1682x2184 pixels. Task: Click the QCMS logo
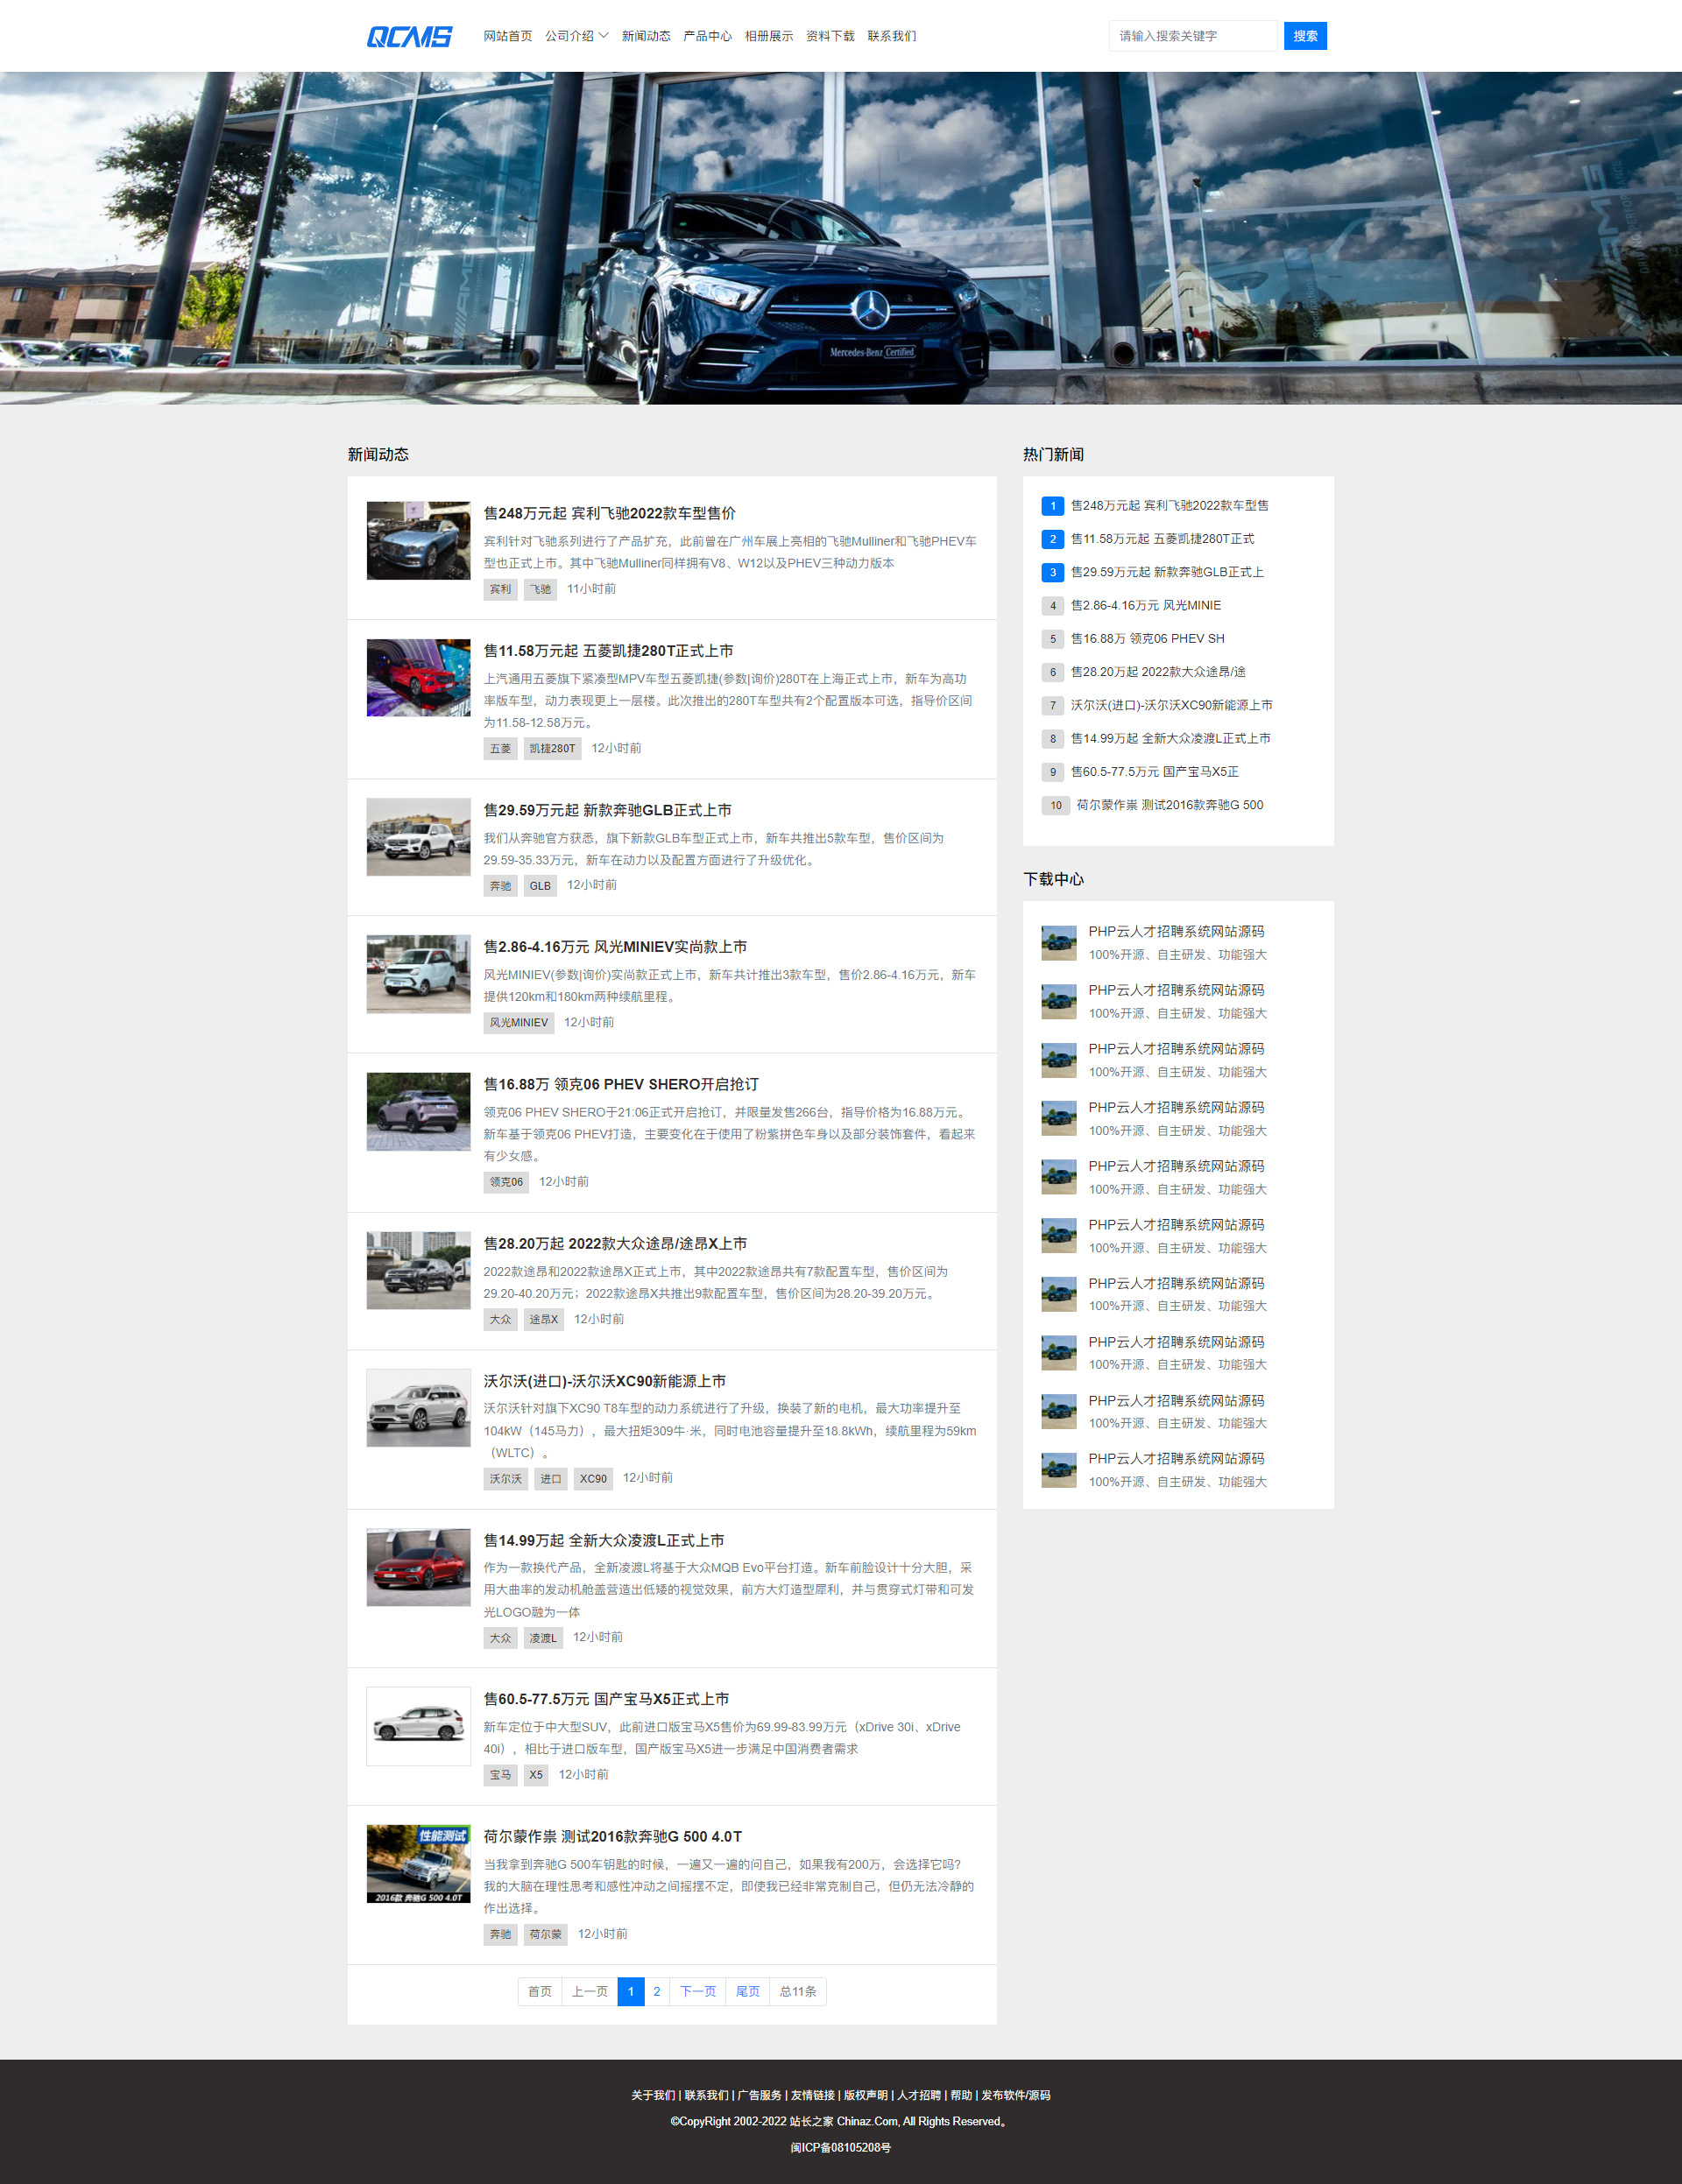(409, 36)
